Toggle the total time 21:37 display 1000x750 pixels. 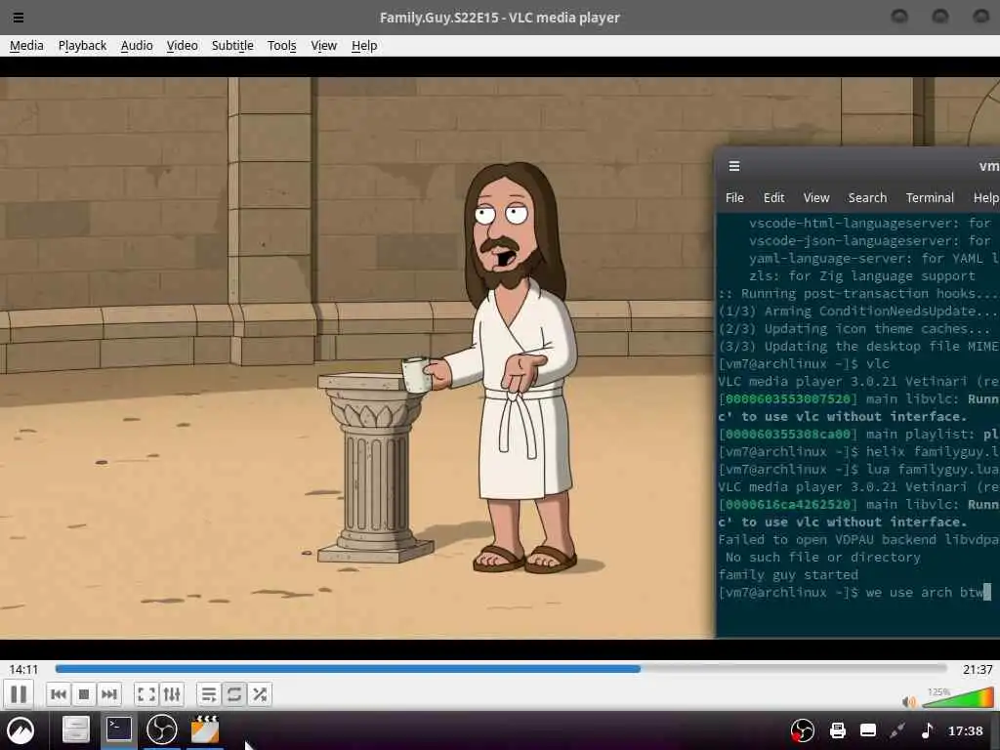click(x=978, y=669)
